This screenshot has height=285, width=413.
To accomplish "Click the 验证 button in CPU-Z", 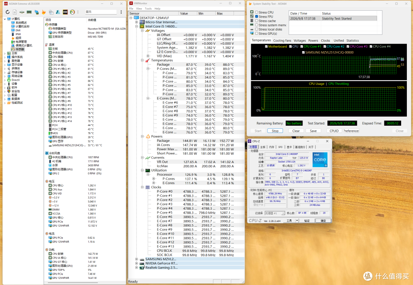I will [x=307, y=220].
